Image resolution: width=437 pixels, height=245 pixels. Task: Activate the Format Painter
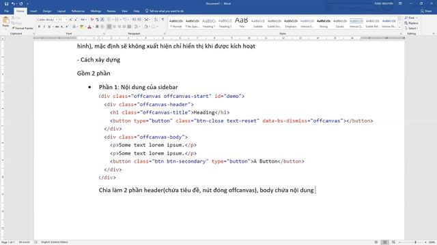23,28
